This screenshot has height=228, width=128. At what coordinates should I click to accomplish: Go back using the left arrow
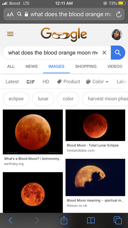[x=10, y=221]
